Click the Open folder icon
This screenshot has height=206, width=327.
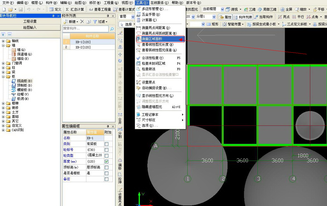pyautogui.click(x=10, y=9)
